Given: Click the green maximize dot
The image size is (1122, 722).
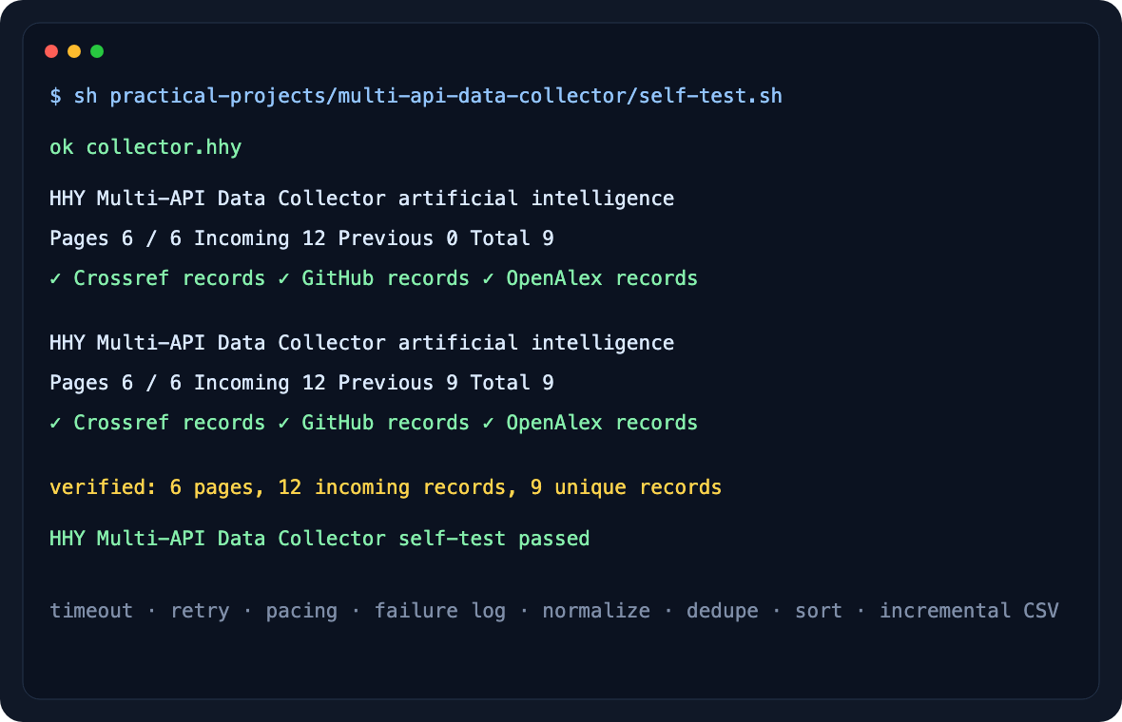Looking at the screenshot, I should 97,51.
